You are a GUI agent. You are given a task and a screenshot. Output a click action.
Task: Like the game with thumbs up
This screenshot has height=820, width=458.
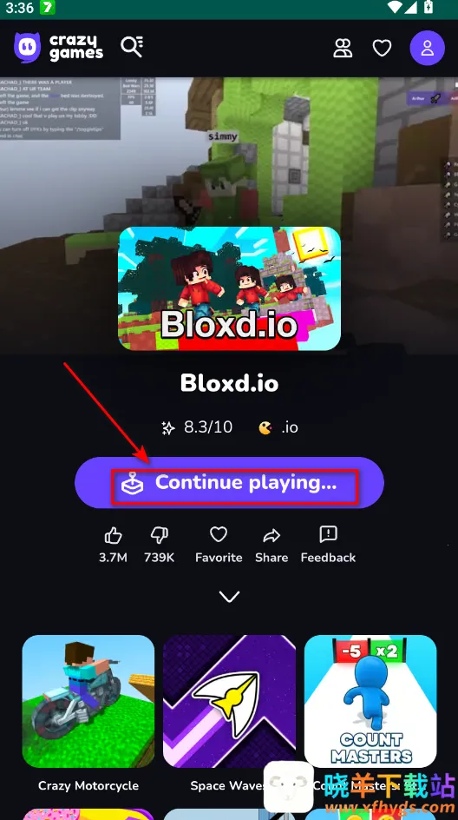pos(114,544)
